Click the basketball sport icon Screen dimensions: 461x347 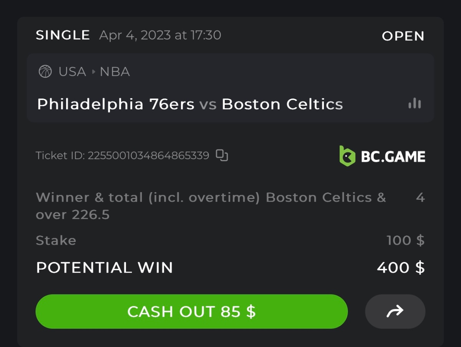[x=45, y=72]
